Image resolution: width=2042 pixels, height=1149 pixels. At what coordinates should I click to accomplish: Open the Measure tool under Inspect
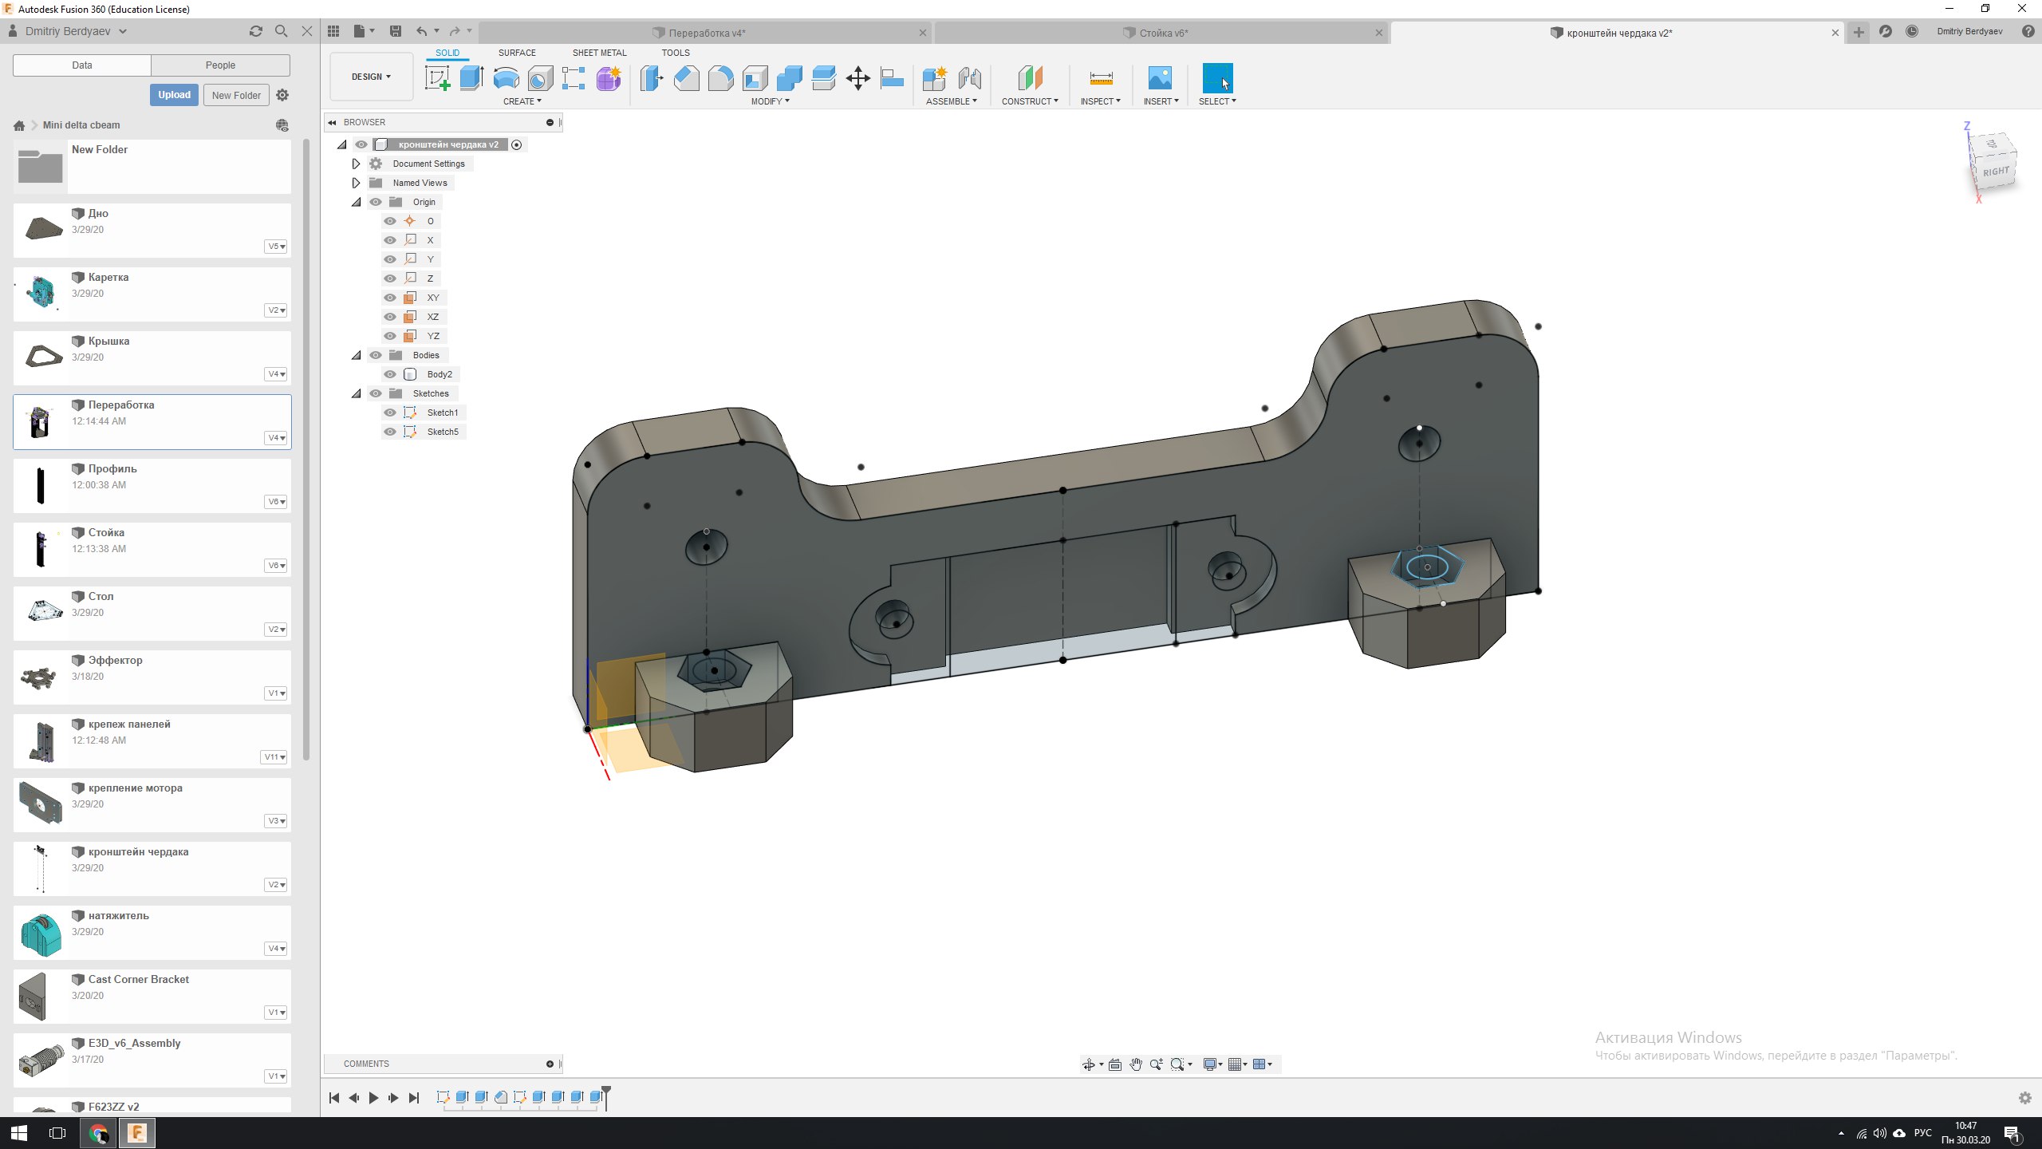1101,78
